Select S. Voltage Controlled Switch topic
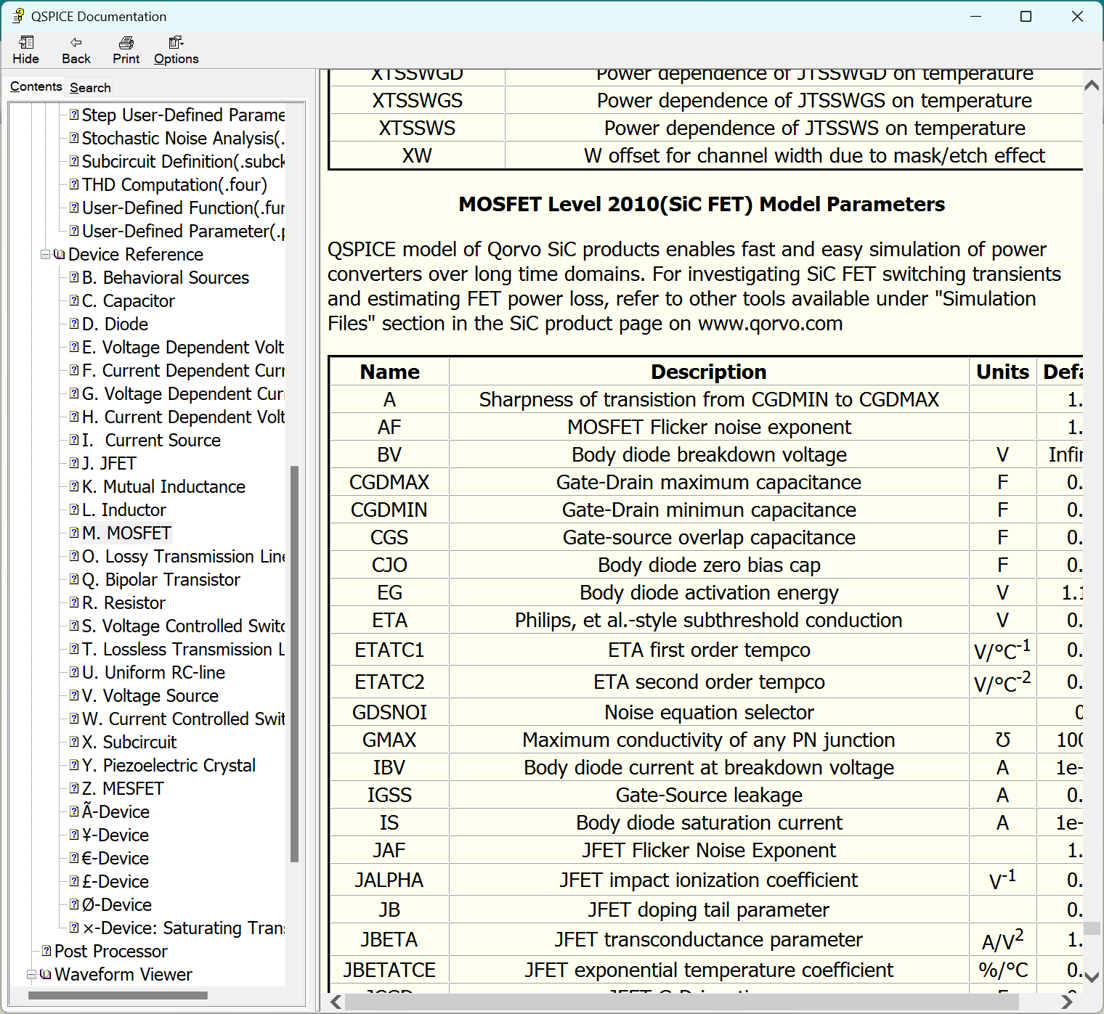Viewport: 1104px width, 1014px height. (x=183, y=626)
